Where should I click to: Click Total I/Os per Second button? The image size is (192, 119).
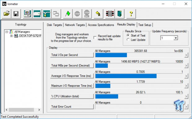coord(72,55)
